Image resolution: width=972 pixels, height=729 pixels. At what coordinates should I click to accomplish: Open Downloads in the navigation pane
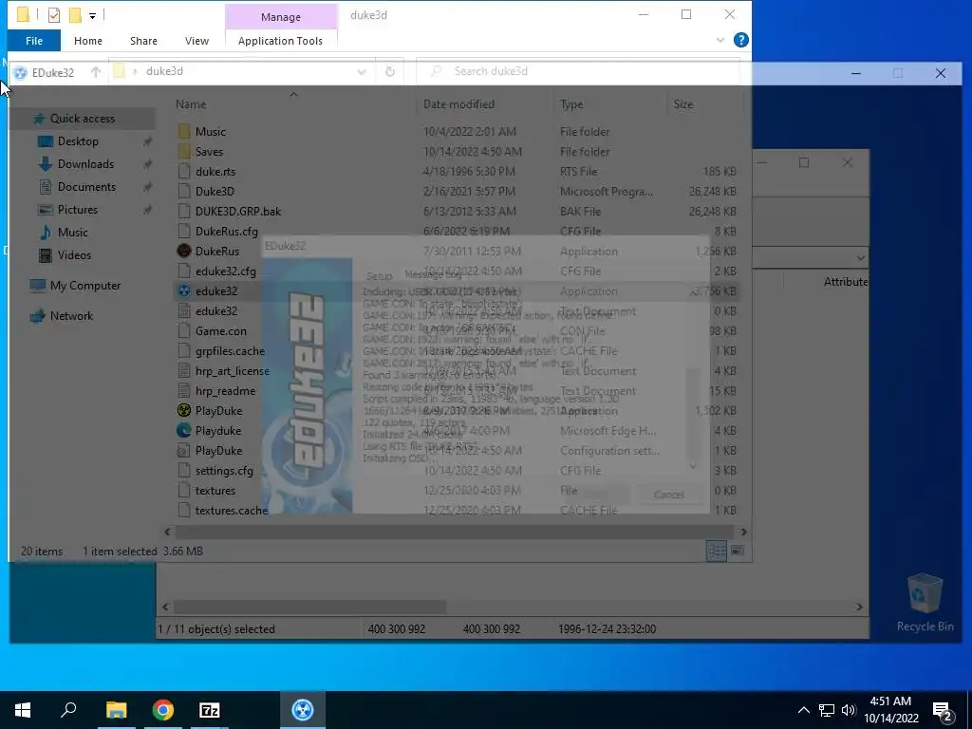point(85,164)
